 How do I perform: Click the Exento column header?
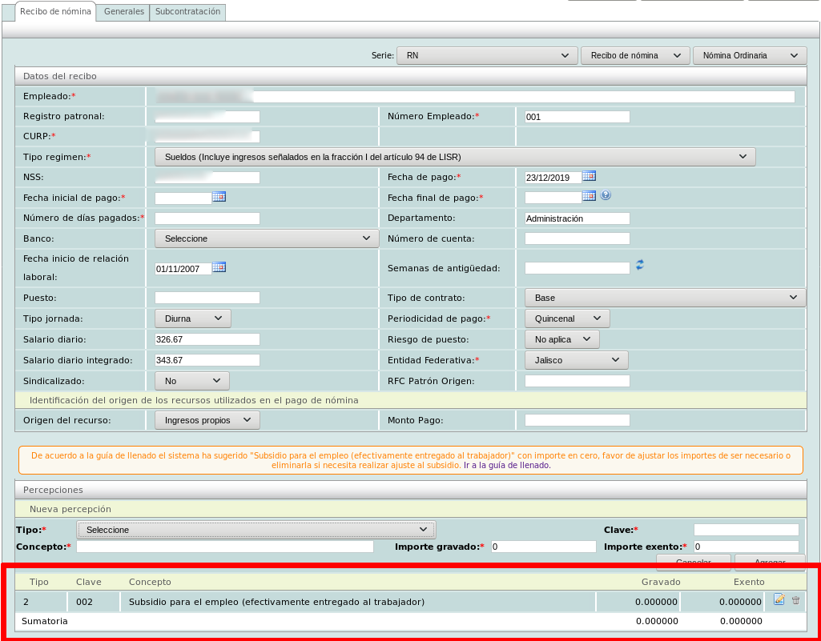(748, 582)
